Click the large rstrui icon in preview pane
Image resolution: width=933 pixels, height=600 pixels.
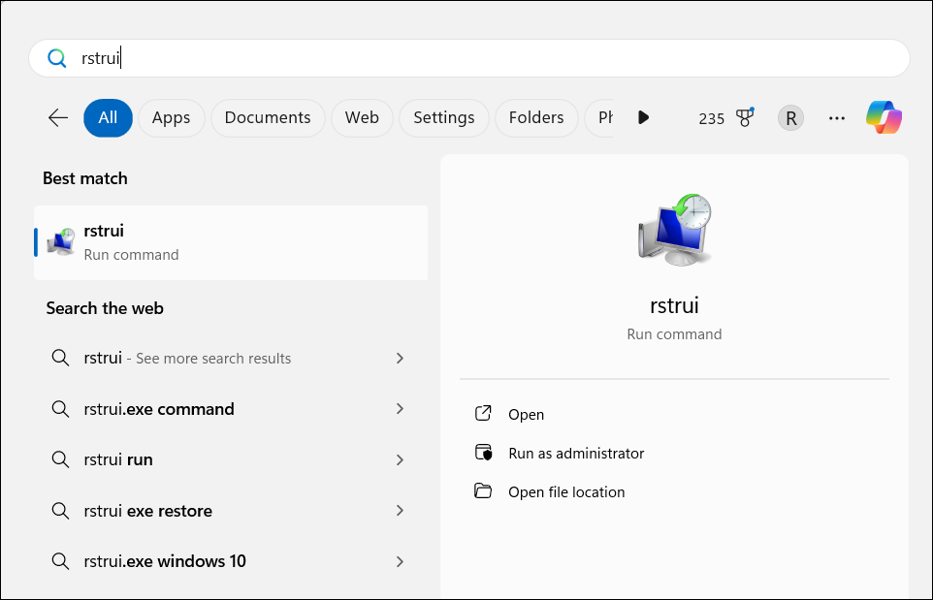pos(674,229)
